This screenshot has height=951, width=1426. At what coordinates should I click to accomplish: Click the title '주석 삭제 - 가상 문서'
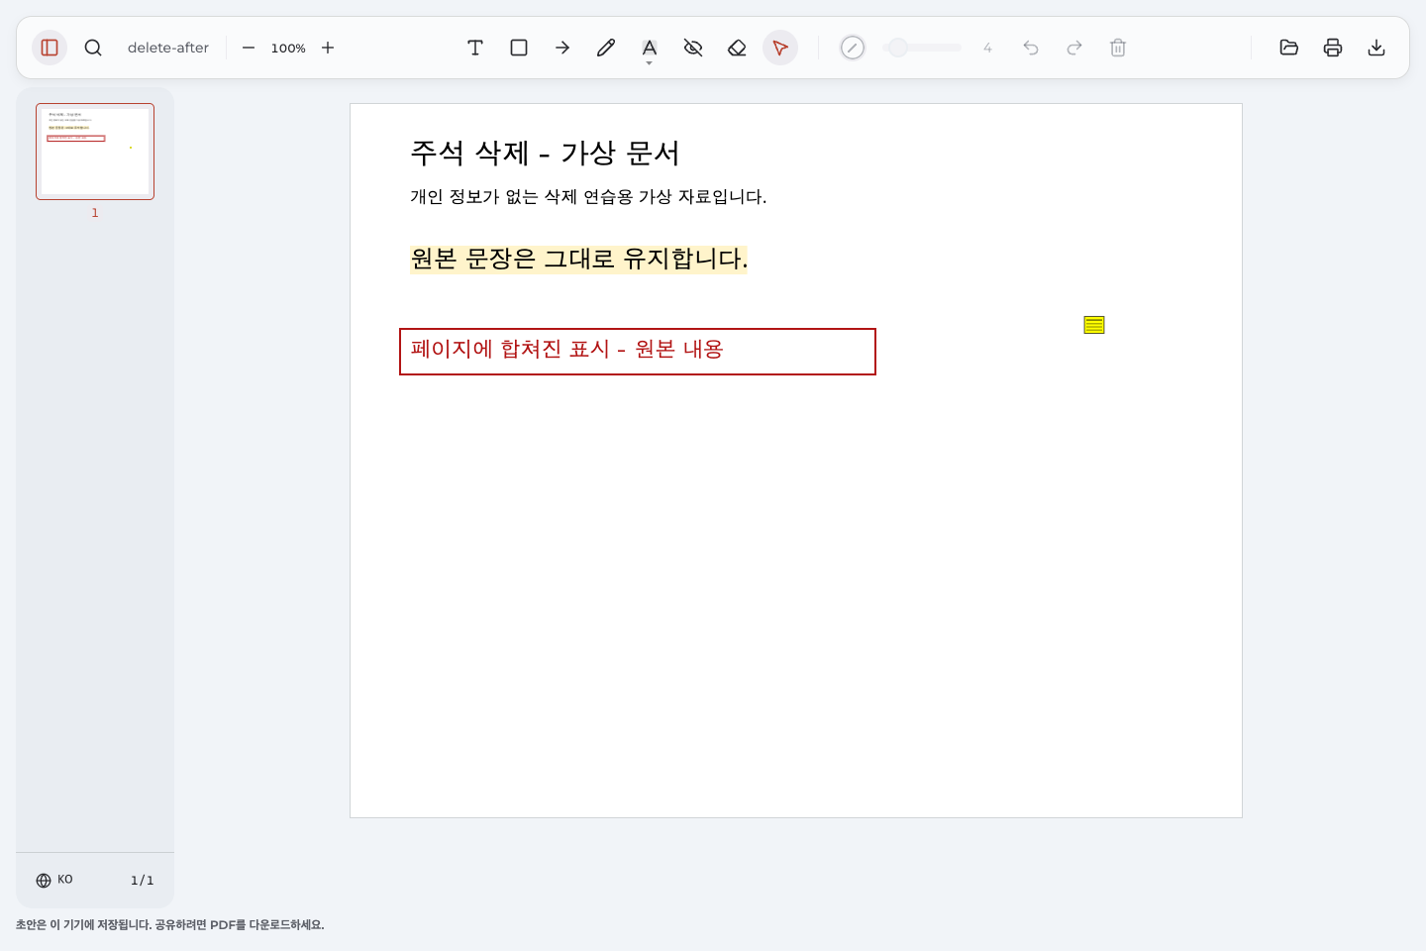(545, 153)
